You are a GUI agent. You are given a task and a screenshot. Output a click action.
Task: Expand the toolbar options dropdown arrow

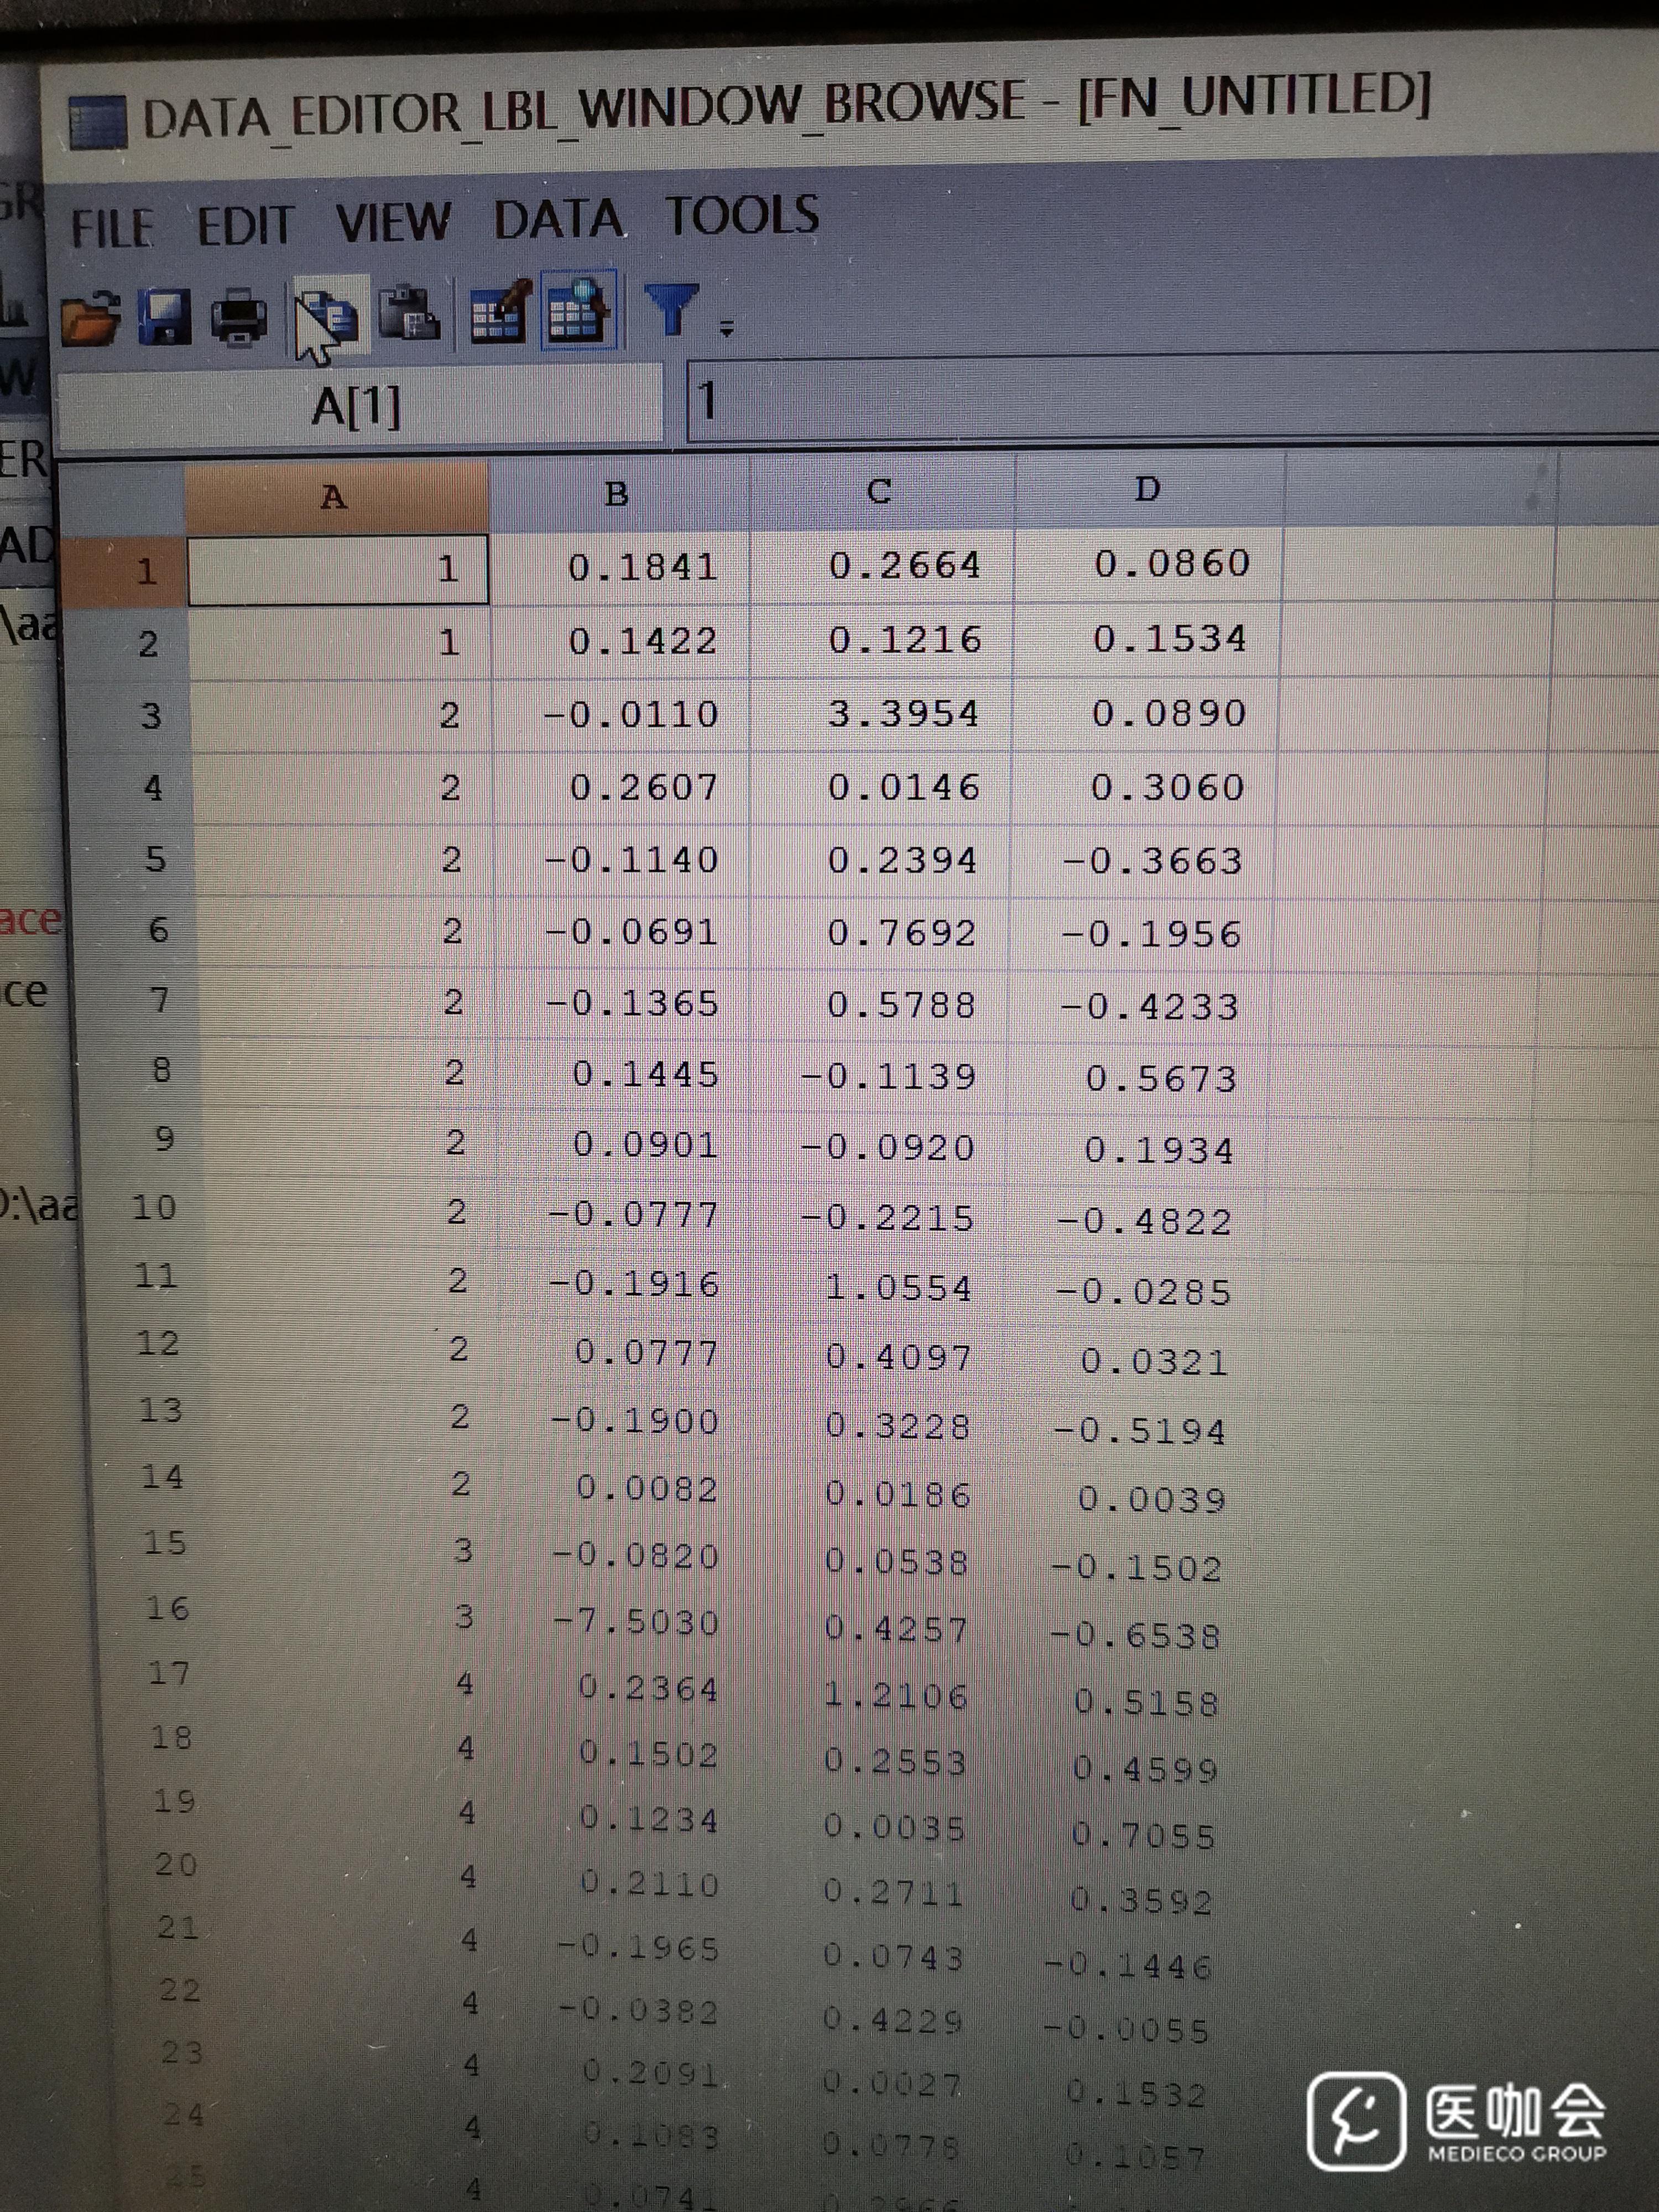coord(727,328)
